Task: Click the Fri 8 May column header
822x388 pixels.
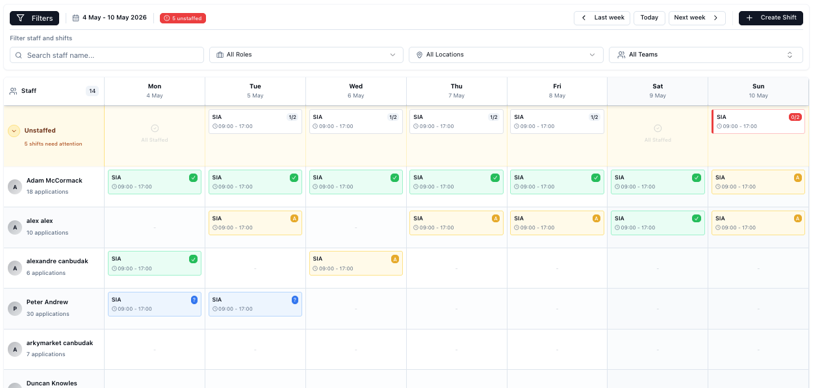Action: coord(558,90)
